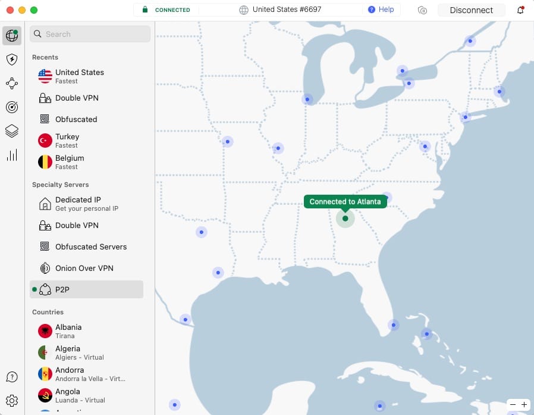Viewport: 534px width, 415px height.
Task: Click the notifications bell icon
Action: pos(520,10)
